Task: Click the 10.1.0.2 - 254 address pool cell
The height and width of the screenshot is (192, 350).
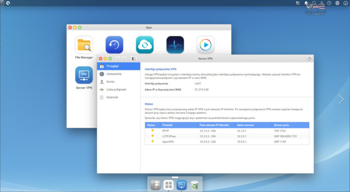Action: (207, 131)
